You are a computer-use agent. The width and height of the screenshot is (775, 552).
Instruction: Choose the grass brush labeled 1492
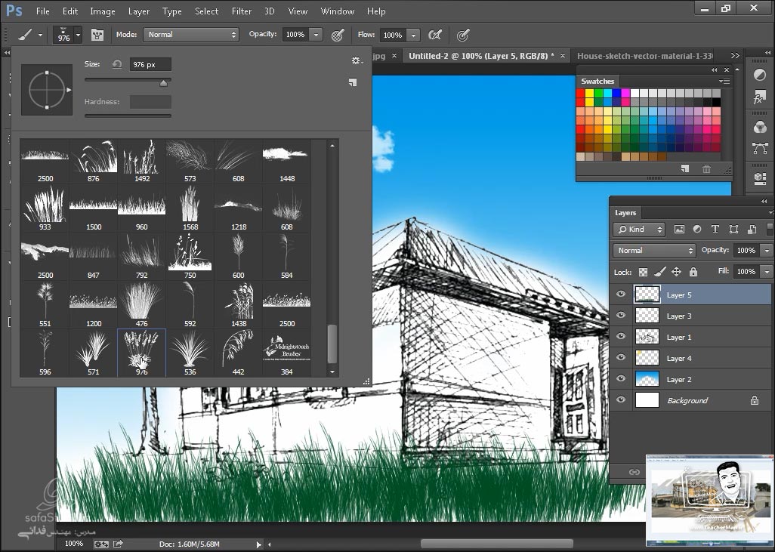(142, 161)
